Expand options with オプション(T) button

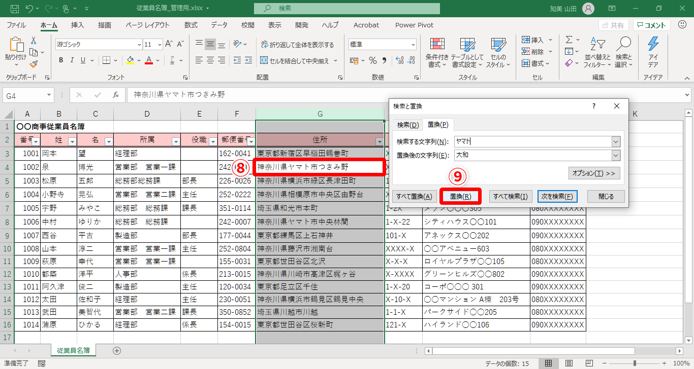(594, 173)
